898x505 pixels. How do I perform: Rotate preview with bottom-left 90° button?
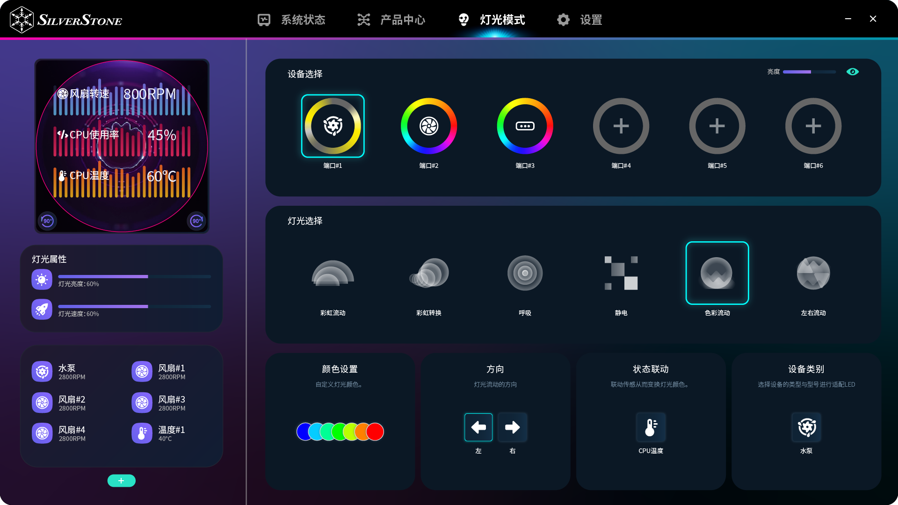pos(47,221)
